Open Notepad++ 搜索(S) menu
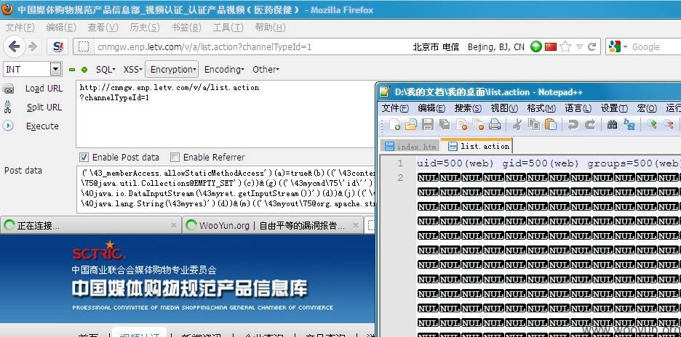This screenshot has height=337, width=681. (468, 108)
